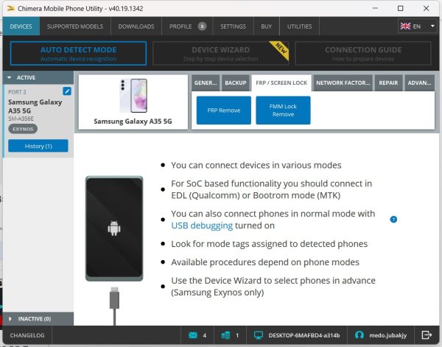Open the UTILITIES tab
The height and width of the screenshot is (347, 442).
[299, 27]
